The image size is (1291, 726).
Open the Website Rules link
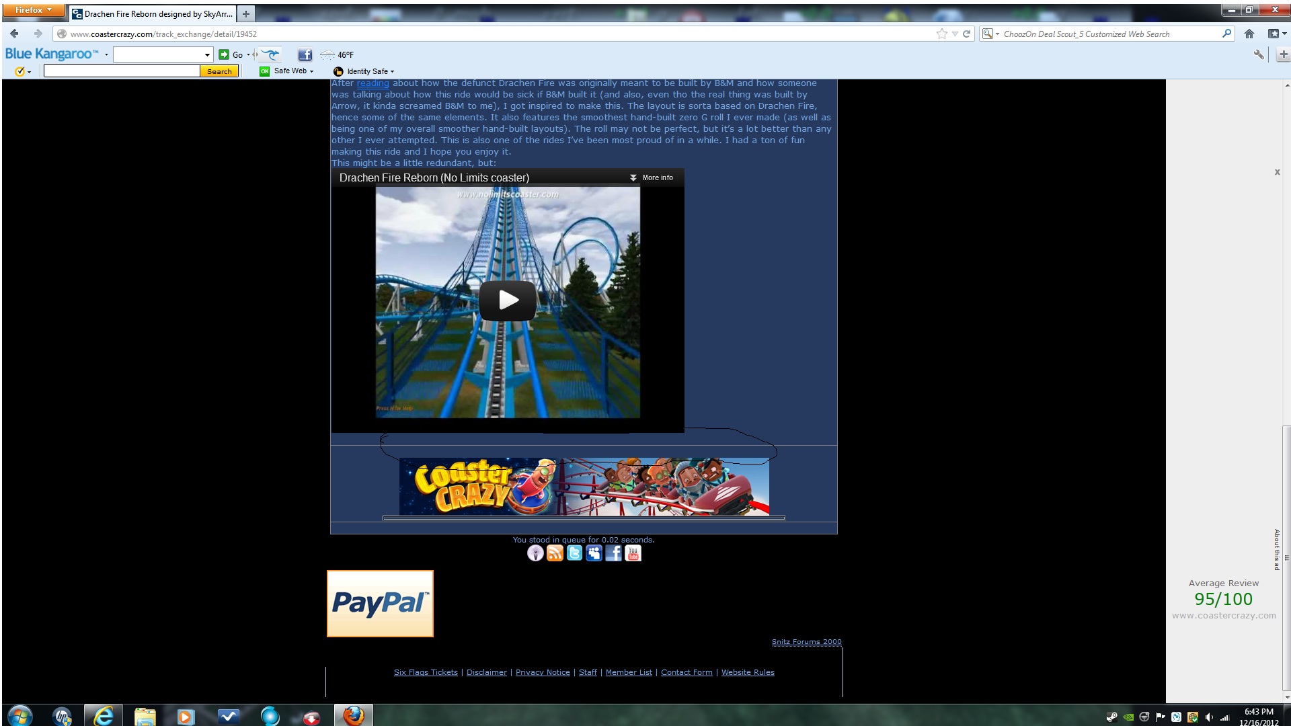pos(748,672)
